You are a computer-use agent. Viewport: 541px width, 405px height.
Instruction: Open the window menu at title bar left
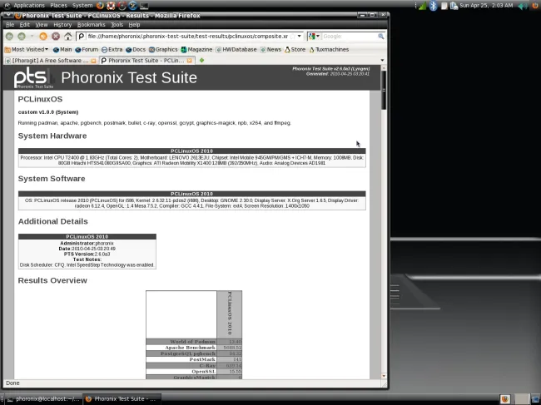click(x=7, y=16)
